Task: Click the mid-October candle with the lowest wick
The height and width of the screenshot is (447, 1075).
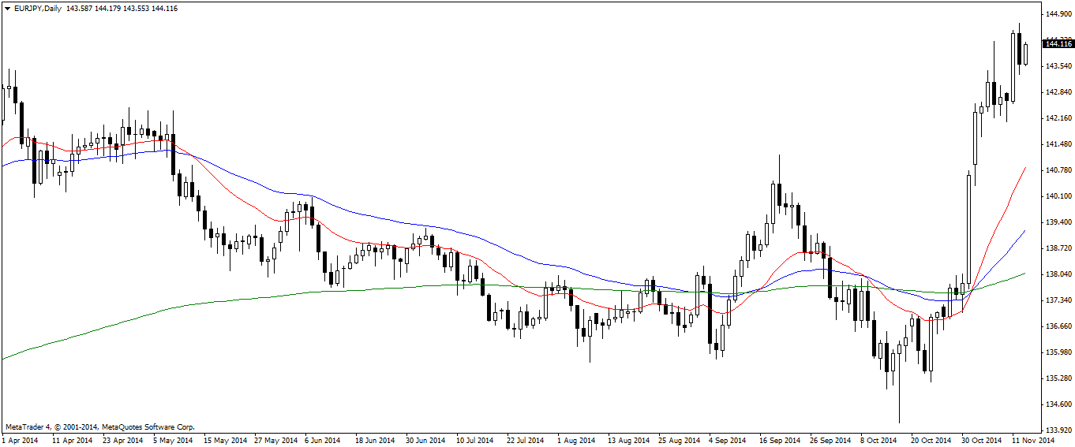Action: pos(899,371)
